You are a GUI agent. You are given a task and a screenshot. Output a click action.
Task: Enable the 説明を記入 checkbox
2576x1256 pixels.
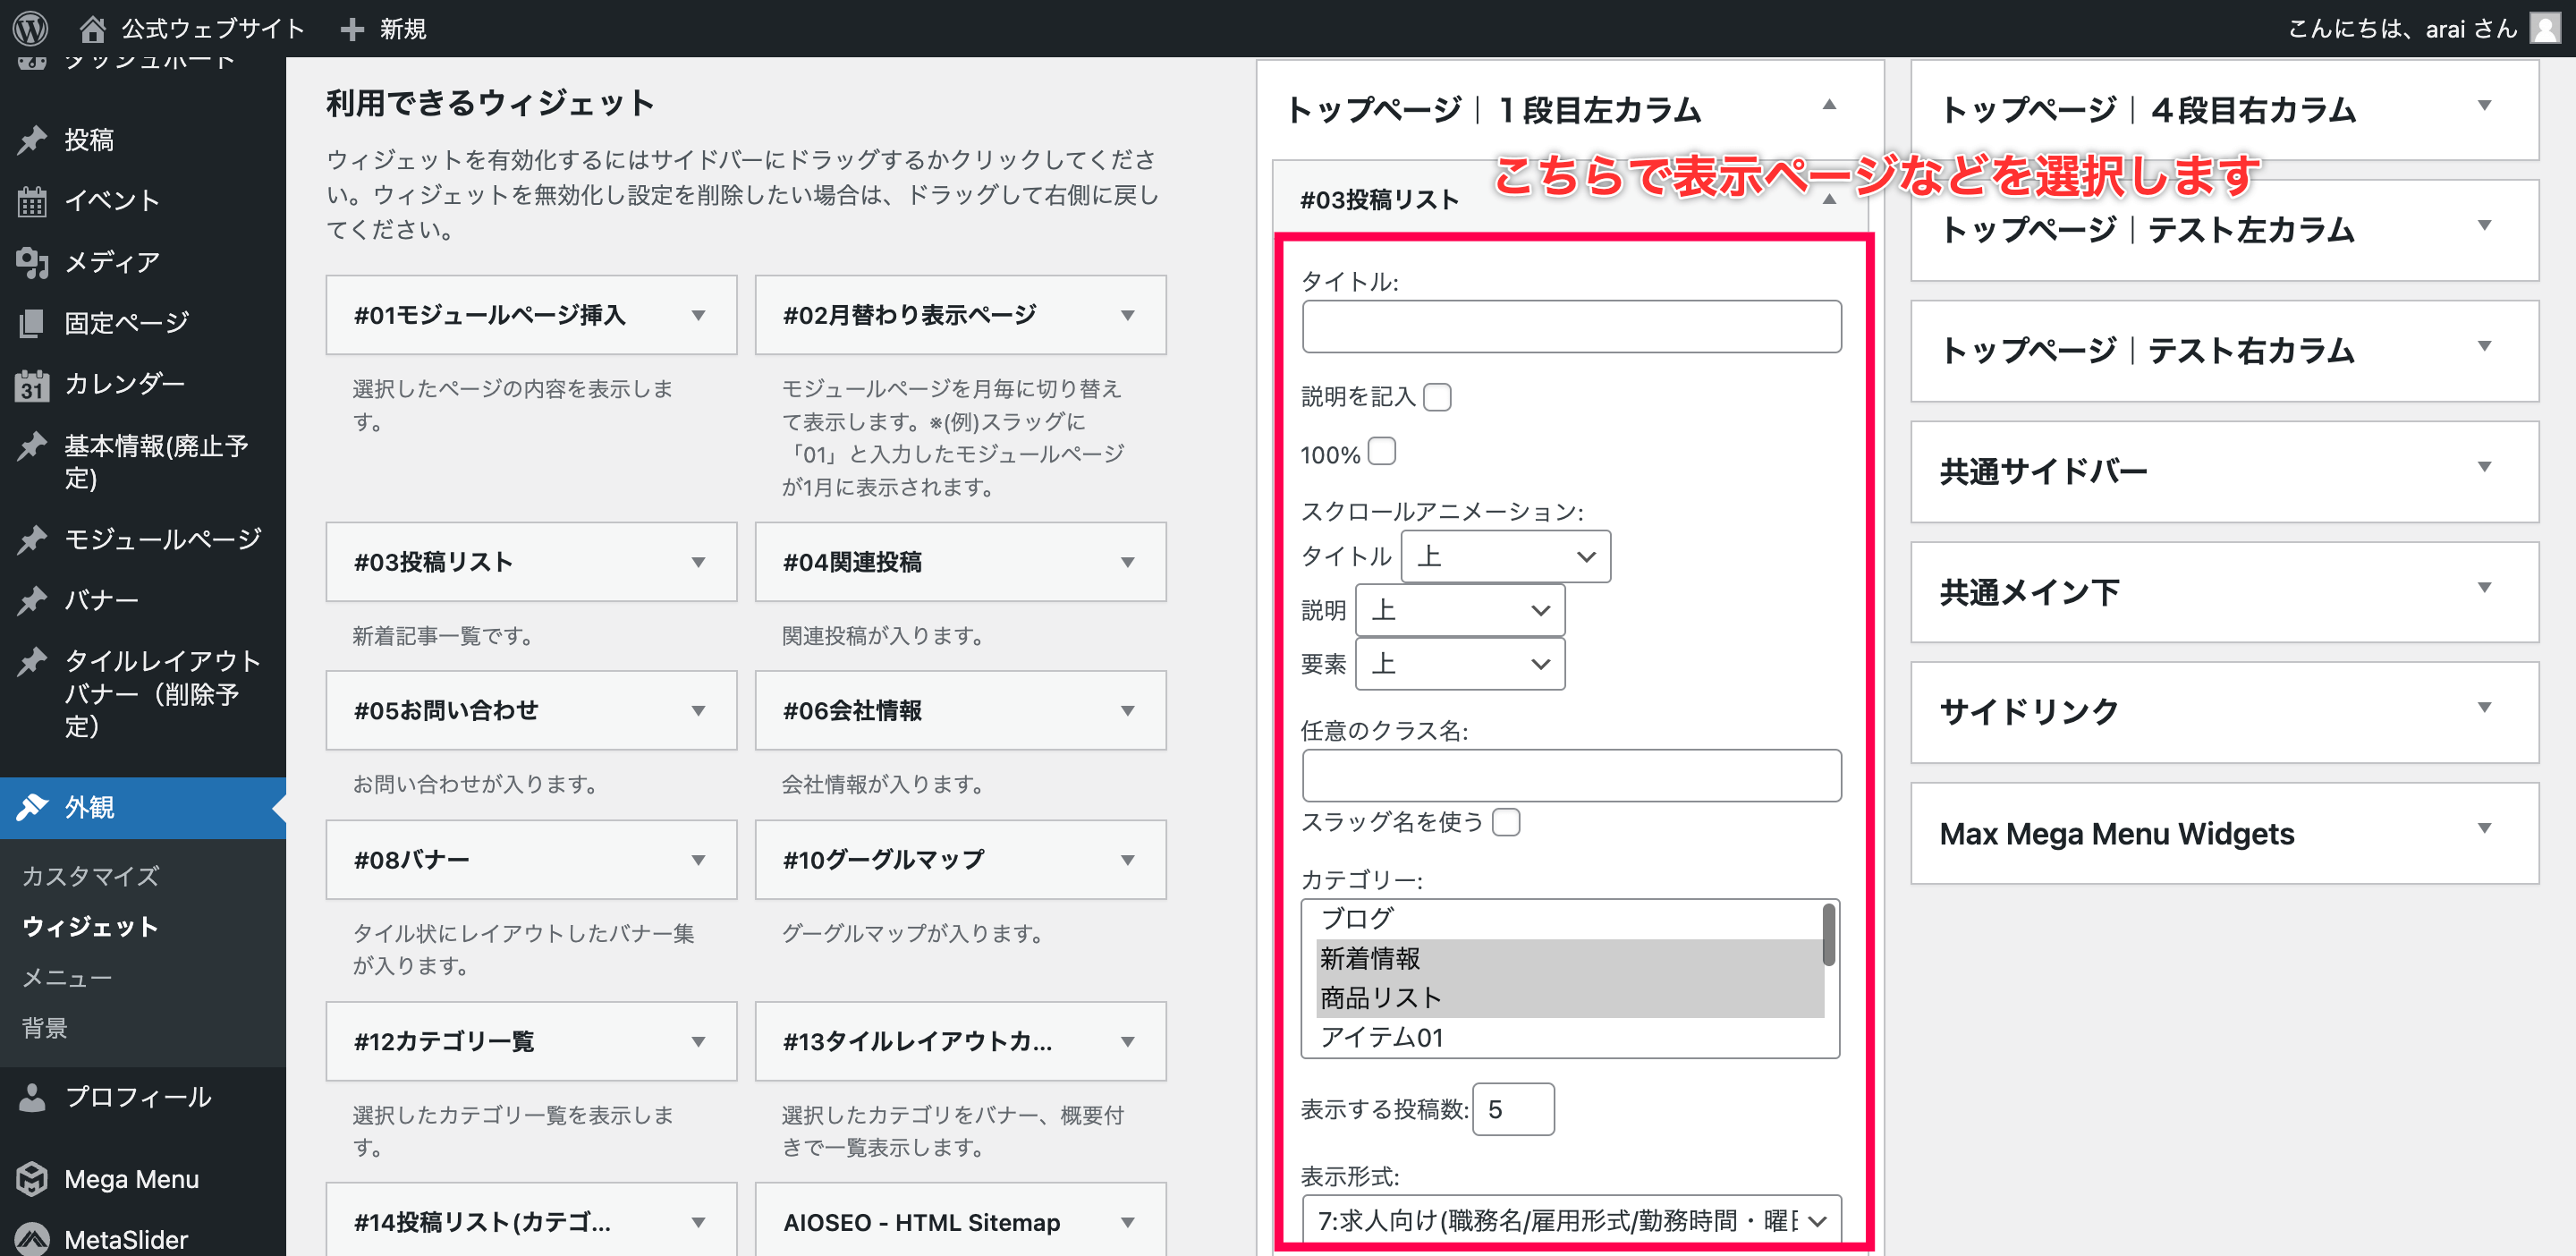point(1437,397)
